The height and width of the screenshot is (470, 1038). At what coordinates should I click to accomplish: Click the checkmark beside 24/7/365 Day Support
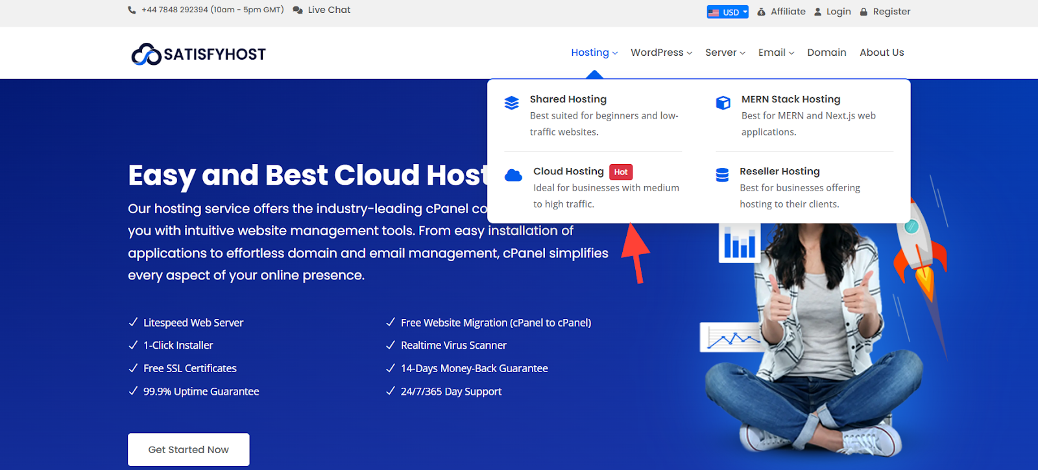click(x=391, y=391)
